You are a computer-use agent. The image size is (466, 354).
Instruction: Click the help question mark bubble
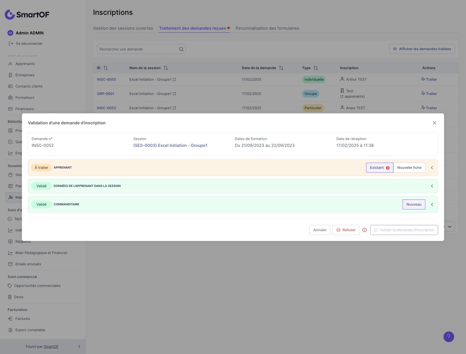(x=449, y=336)
